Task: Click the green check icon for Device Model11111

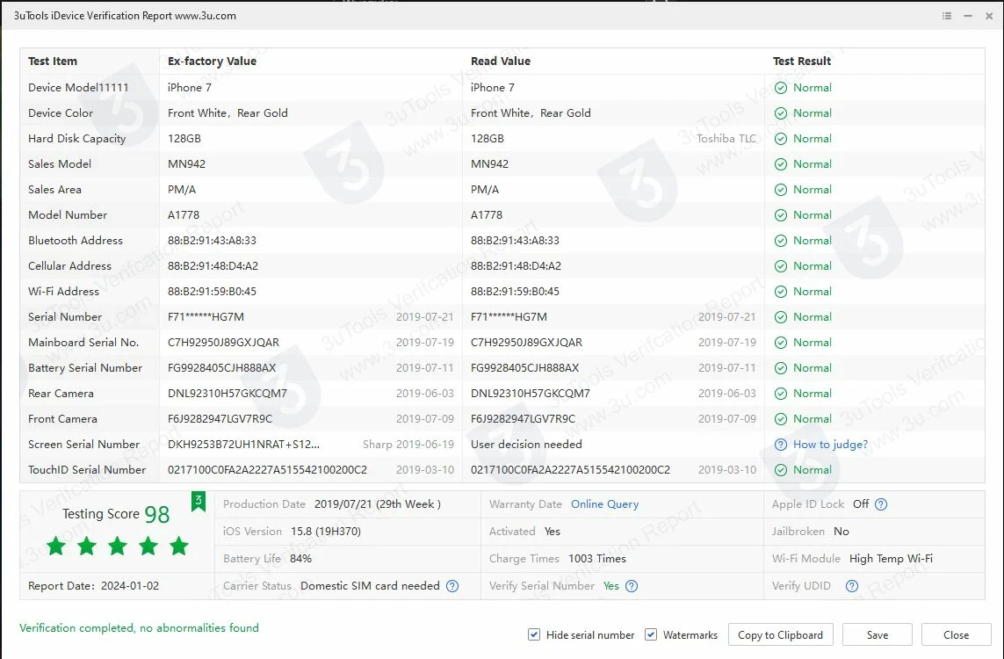Action: pos(781,88)
